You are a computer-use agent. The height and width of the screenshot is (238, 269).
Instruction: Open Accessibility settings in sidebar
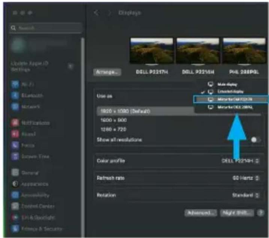pos(30,195)
